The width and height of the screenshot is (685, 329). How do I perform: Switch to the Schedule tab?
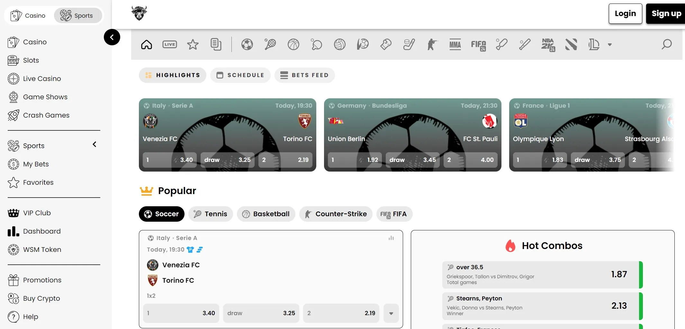point(240,75)
